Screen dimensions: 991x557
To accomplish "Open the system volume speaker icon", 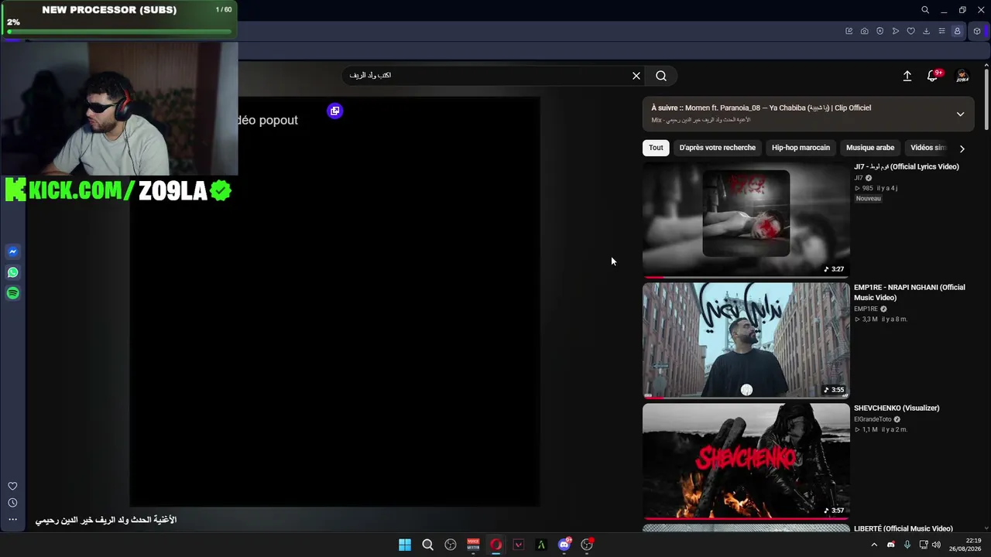I will 936,545.
